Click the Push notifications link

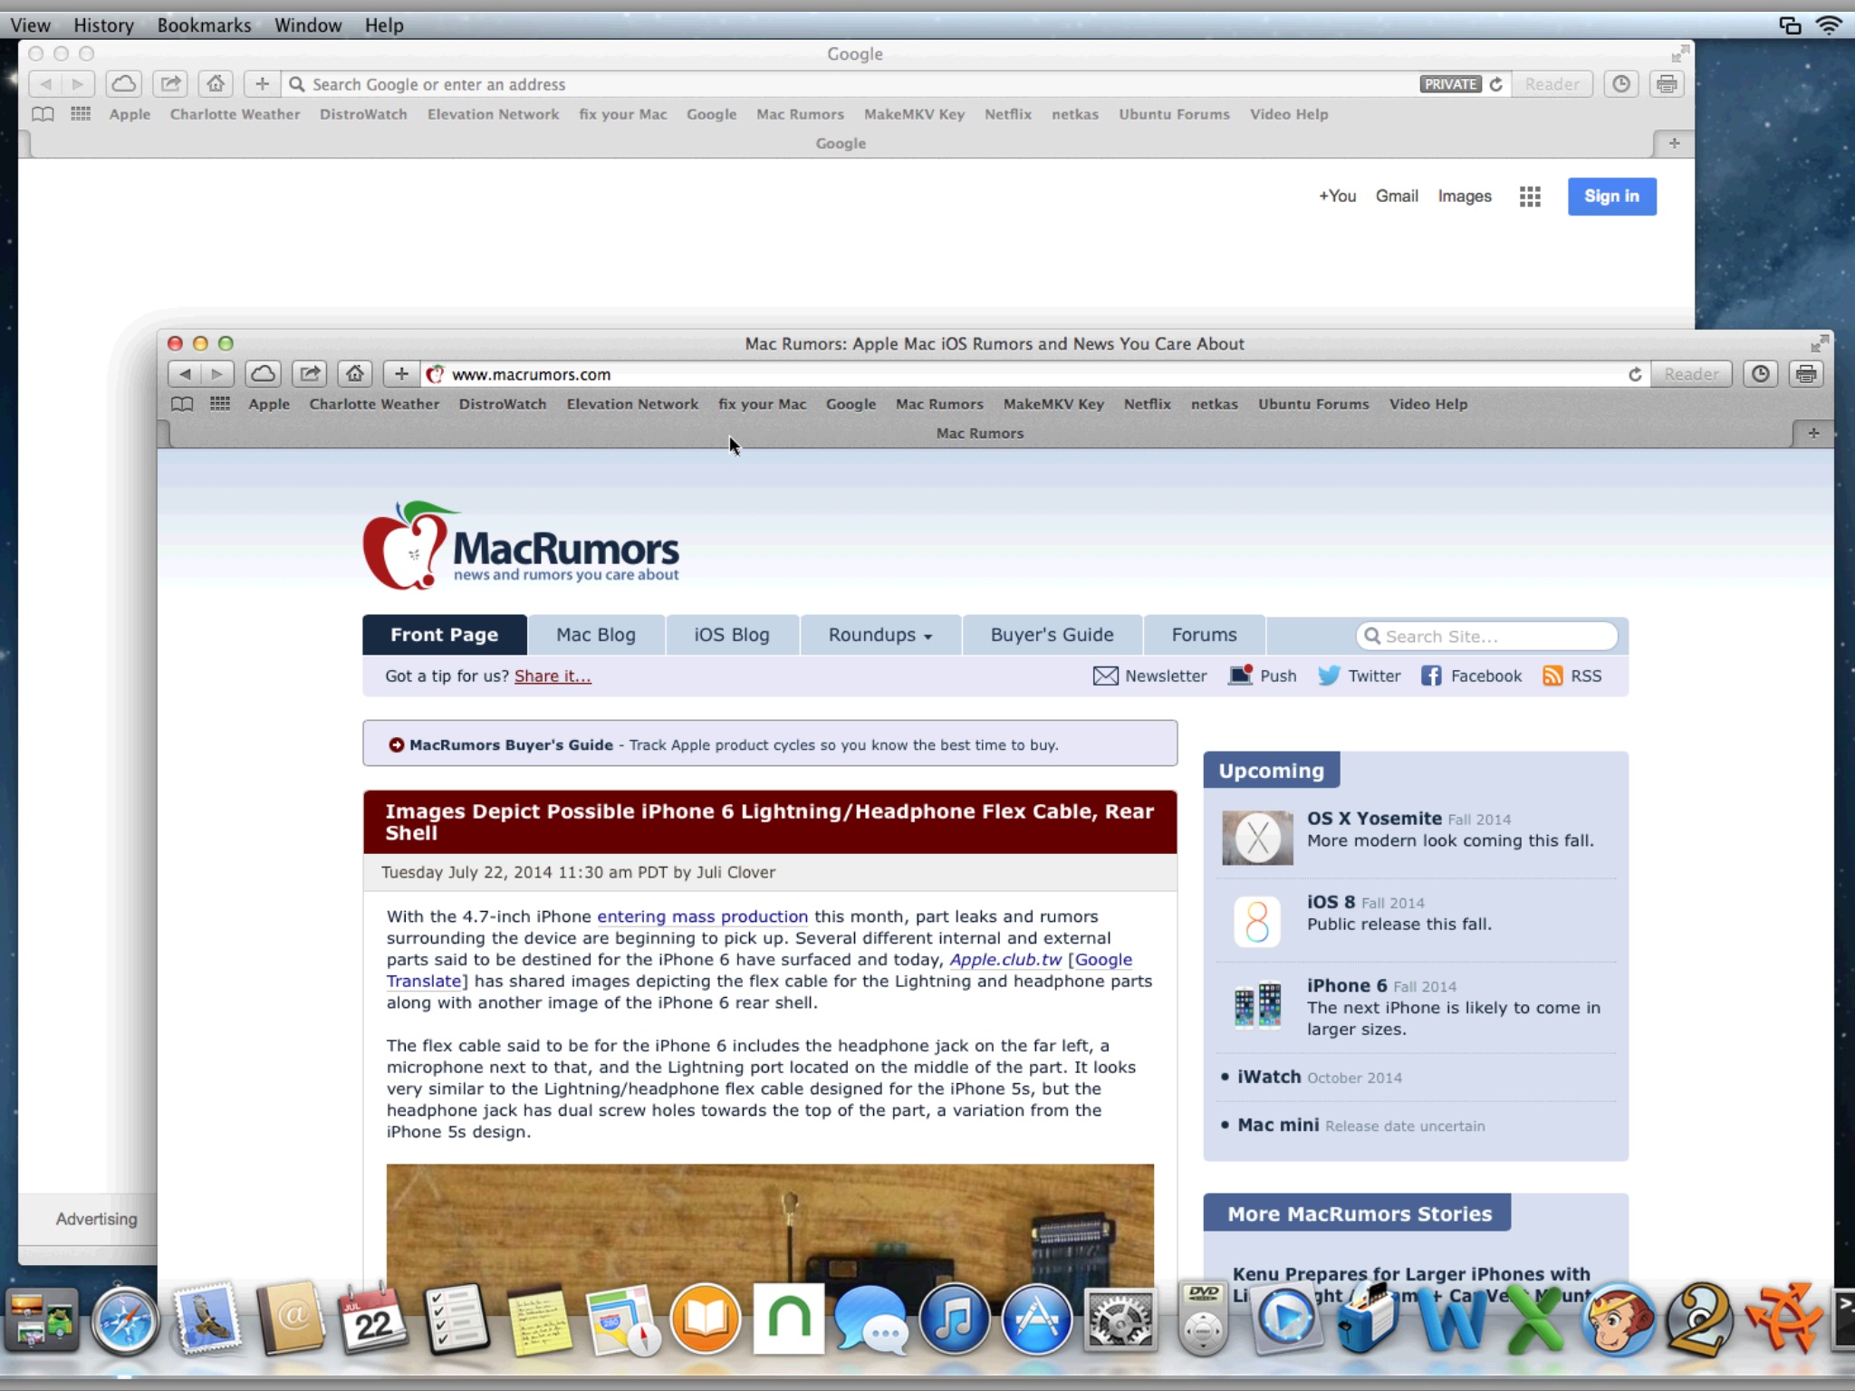coord(1263,676)
